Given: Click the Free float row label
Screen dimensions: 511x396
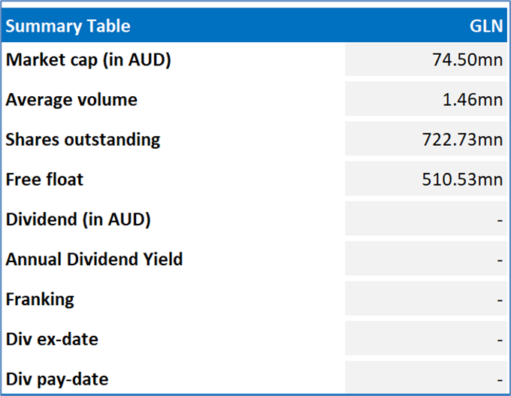Looking at the screenshot, I should (x=44, y=180).
